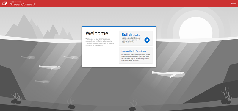Click the ScreenConnect brand name text
This screenshot has height=111, width=238.
point(23,4)
